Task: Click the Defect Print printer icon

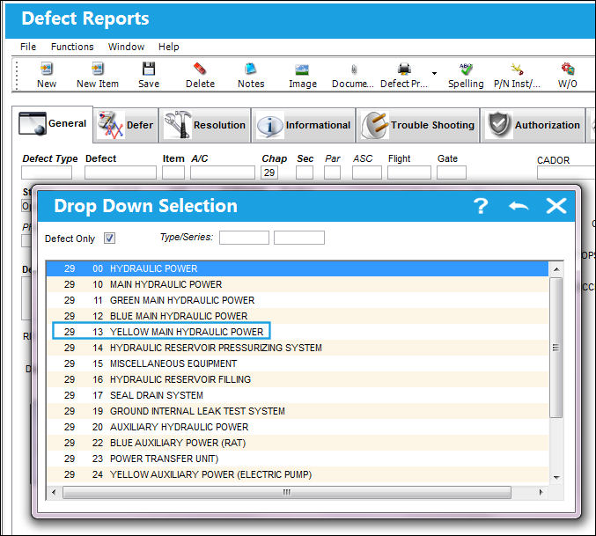Action: [x=404, y=70]
